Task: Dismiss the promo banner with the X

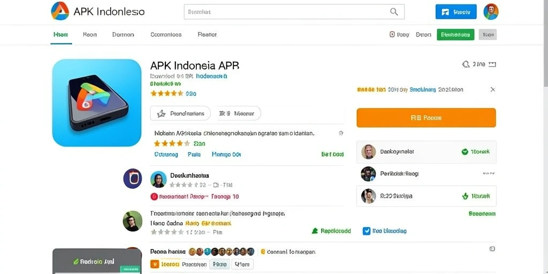Action: click(x=492, y=89)
